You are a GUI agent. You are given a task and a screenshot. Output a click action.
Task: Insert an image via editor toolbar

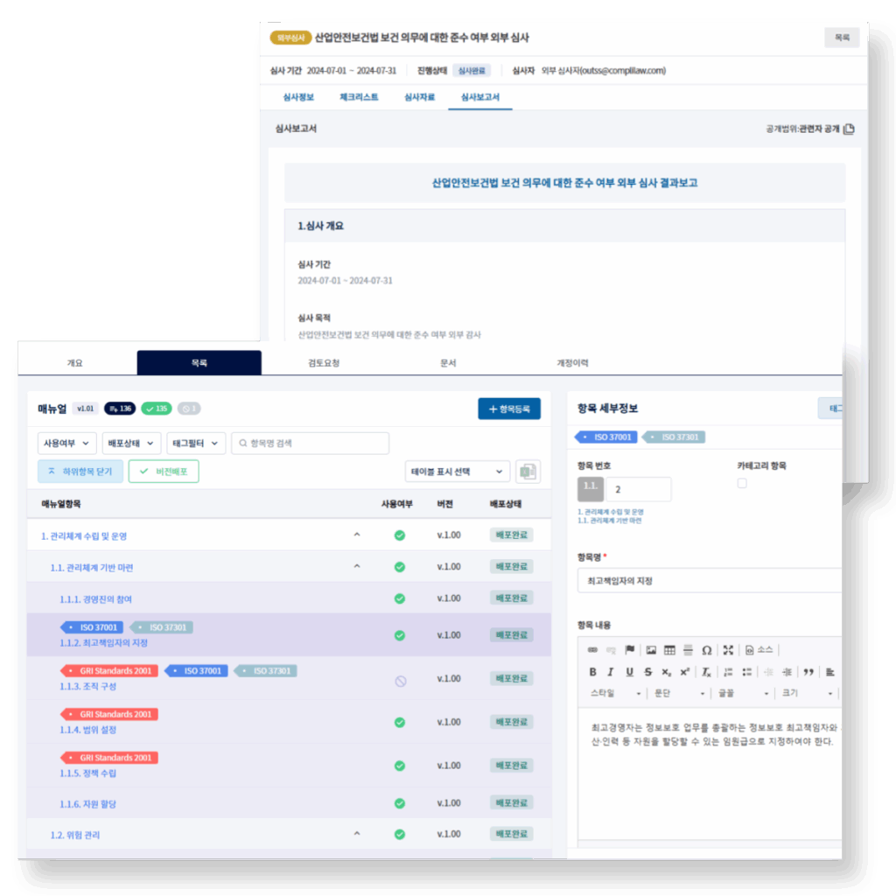(x=651, y=650)
